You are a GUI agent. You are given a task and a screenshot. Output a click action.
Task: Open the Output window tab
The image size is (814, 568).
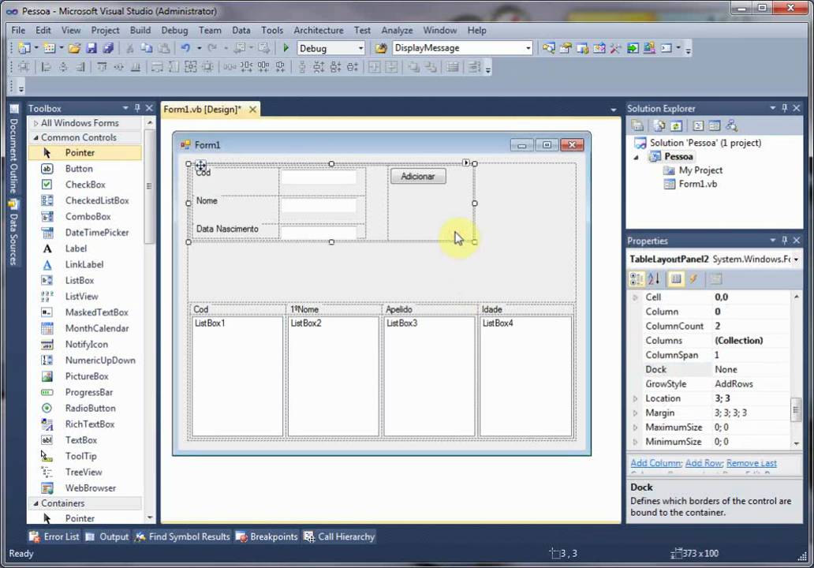tap(107, 537)
